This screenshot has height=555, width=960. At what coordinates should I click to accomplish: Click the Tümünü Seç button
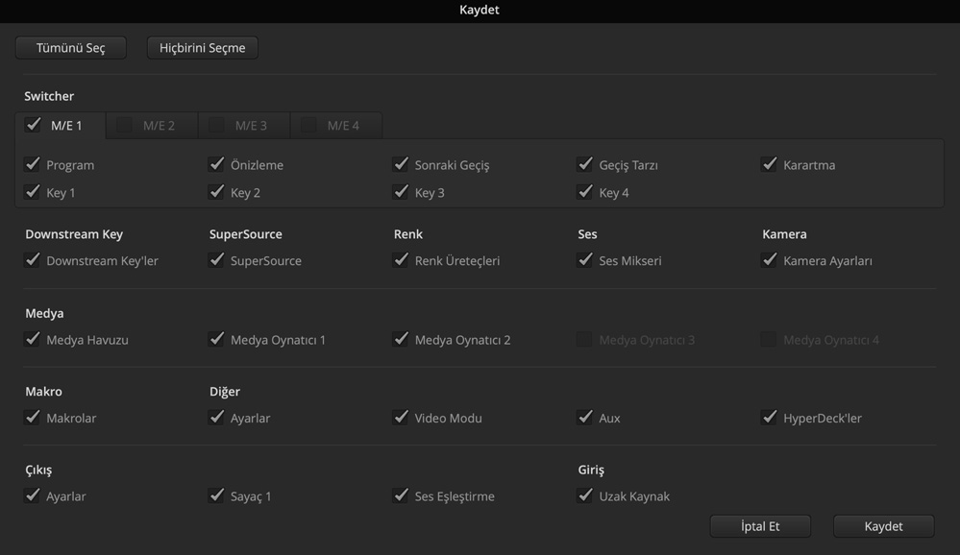click(x=70, y=48)
